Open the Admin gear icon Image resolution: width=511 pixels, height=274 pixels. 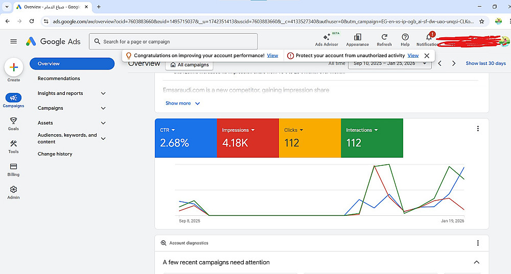tap(14, 190)
